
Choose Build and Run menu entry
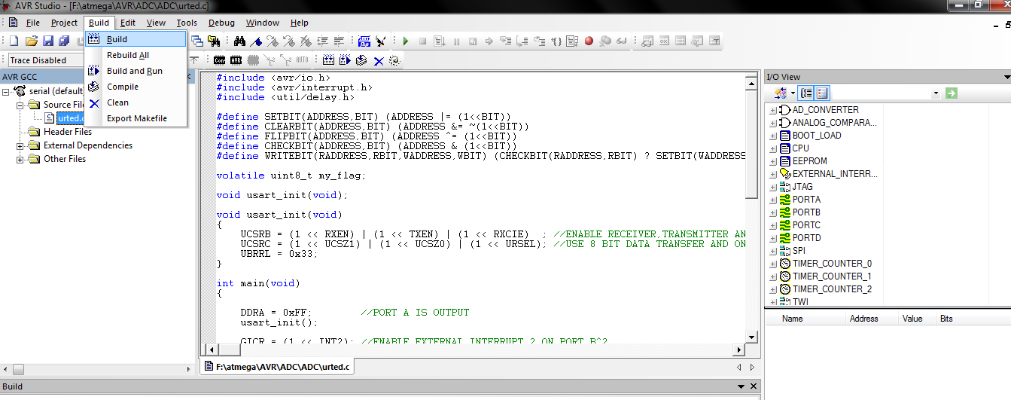[136, 71]
